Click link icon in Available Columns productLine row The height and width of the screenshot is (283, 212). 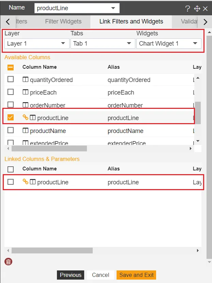pos(25,117)
